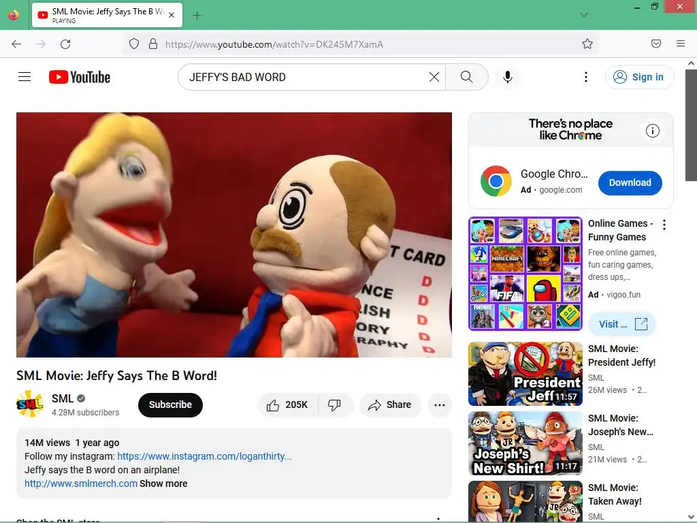Click the magnifier search button
The image size is (697, 523).
point(467,77)
